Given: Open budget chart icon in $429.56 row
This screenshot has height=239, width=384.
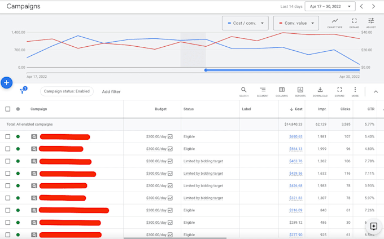Looking at the screenshot, I should coord(170,173).
